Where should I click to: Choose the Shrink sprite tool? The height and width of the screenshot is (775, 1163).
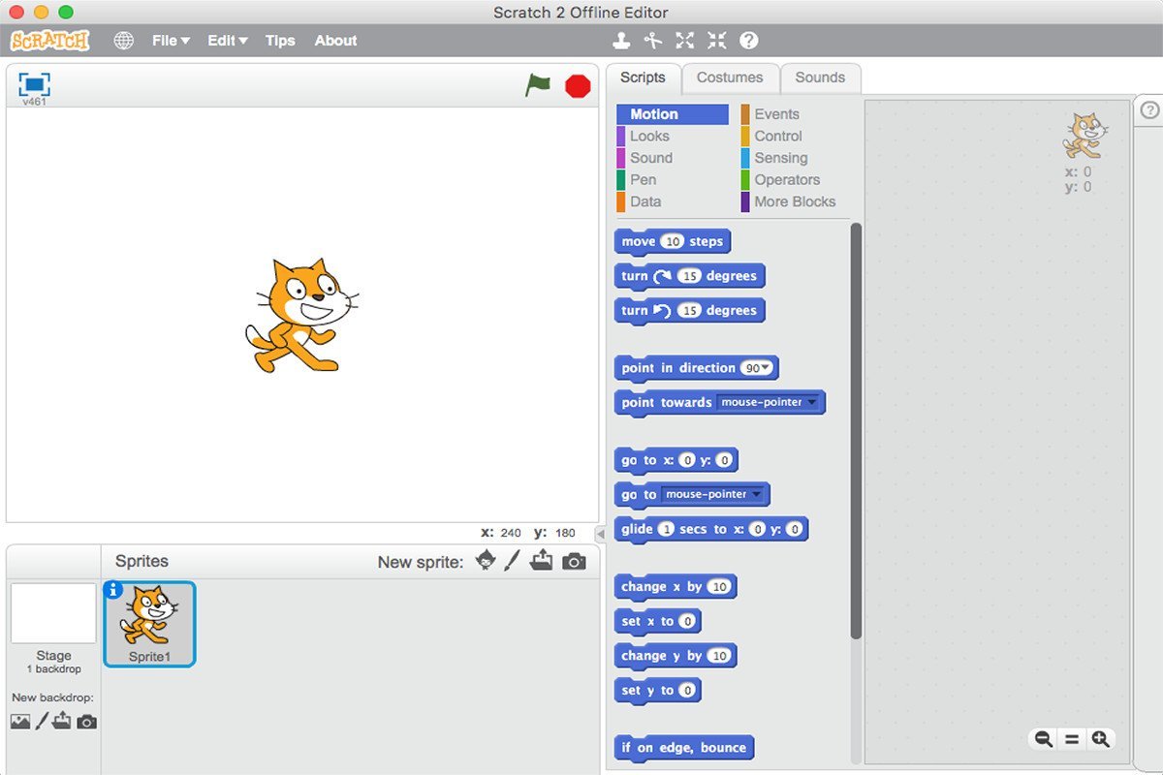pos(717,41)
